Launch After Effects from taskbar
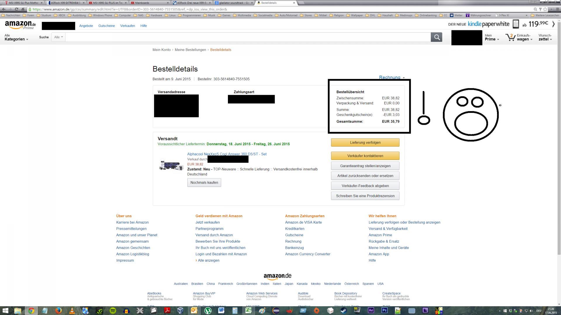This screenshot has height=315, width=561. [x=371, y=311]
